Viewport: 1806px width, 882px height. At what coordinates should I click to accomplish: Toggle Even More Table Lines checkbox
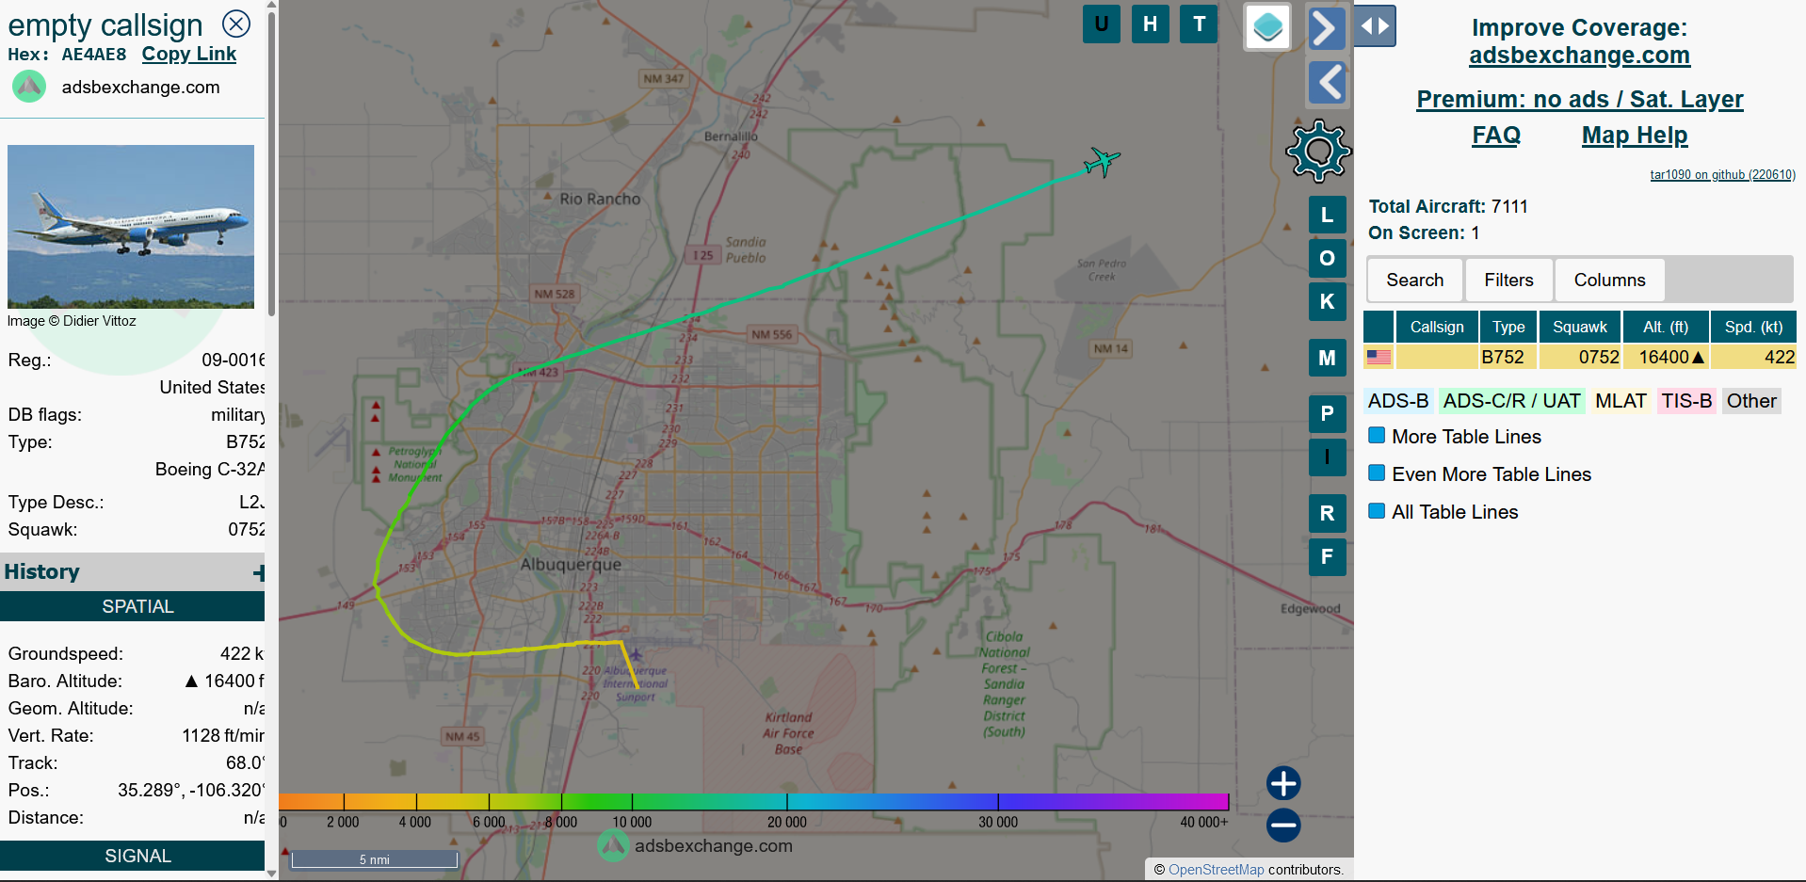point(1377,473)
